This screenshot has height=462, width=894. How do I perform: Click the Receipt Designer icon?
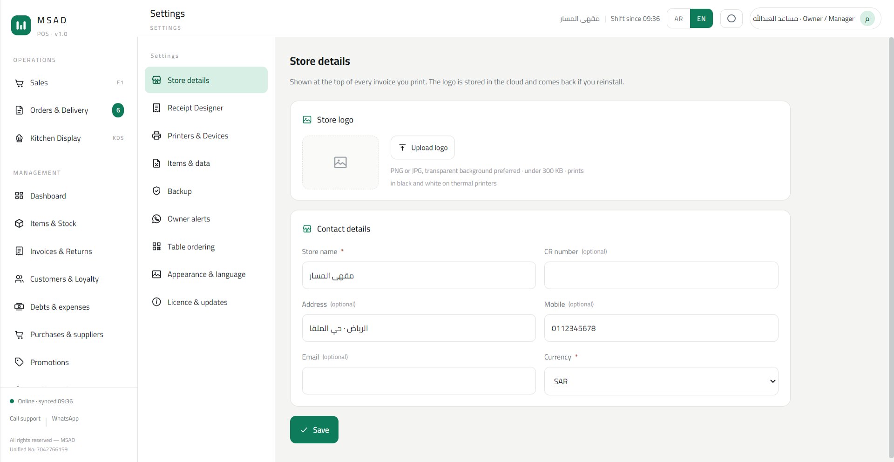(156, 108)
